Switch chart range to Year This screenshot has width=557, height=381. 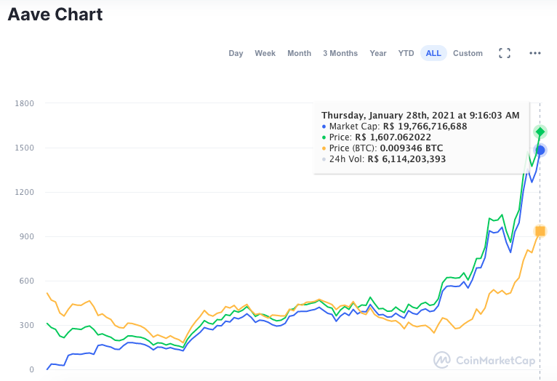pyautogui.click(x=378, y=53)
